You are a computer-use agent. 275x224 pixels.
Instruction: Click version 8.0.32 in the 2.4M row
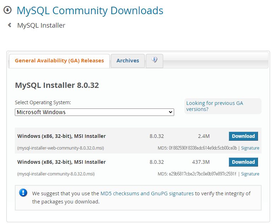point(157,136)
